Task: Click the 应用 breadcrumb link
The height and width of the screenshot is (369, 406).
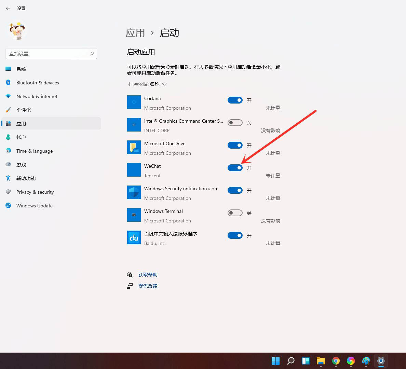Action: pyautogui.click(x=136, y=32)
